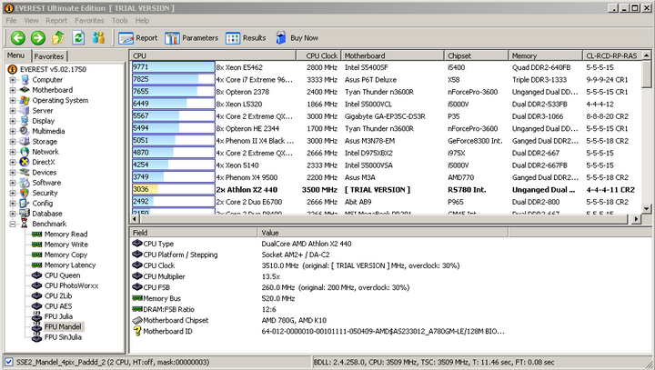This screenshot has height=370, width=655.
Task: Select Memory Read benchmark icon
Action: 36,235
